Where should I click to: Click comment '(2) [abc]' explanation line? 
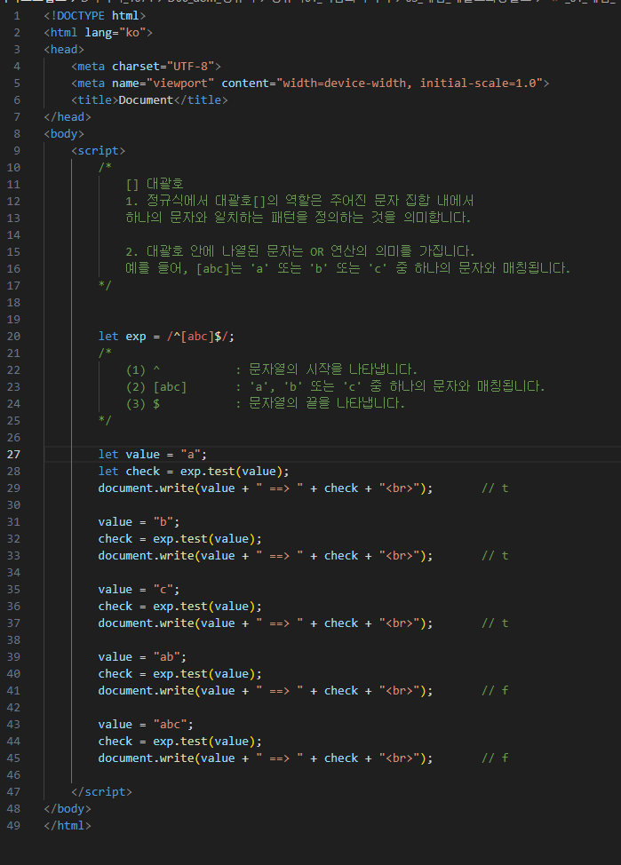335,386
